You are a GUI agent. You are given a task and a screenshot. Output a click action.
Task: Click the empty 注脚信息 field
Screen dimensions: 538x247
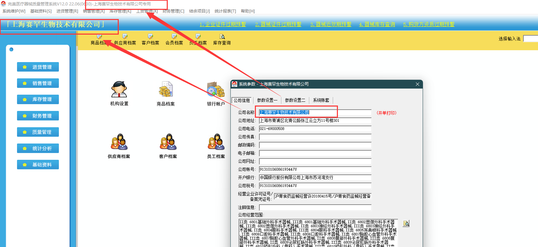[315, 207]
